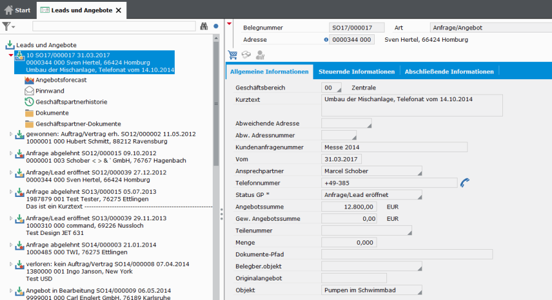Screen dimensions: 552x300
Task: Open the Angebotsforecast chart icon
Action: point(29,80)
